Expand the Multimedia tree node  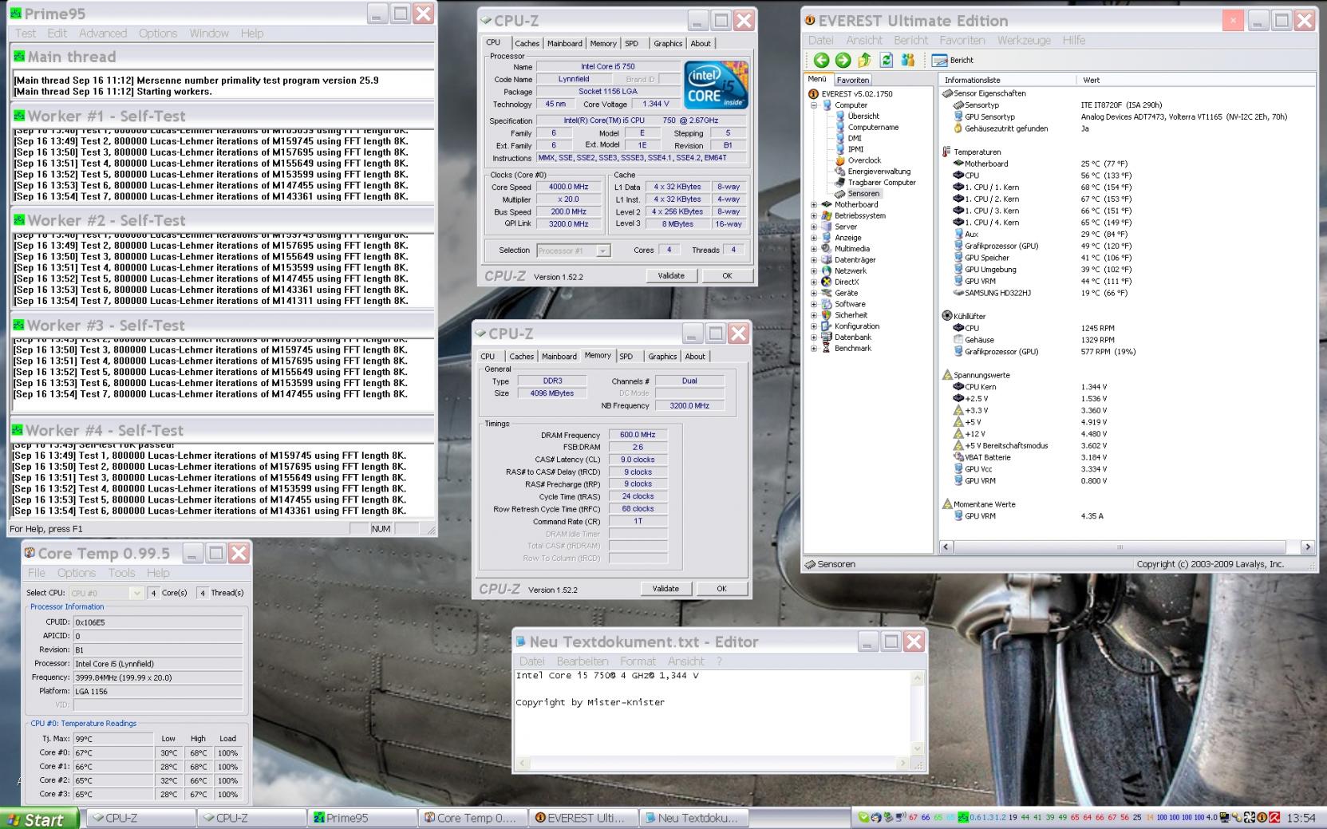click(814, 249)
